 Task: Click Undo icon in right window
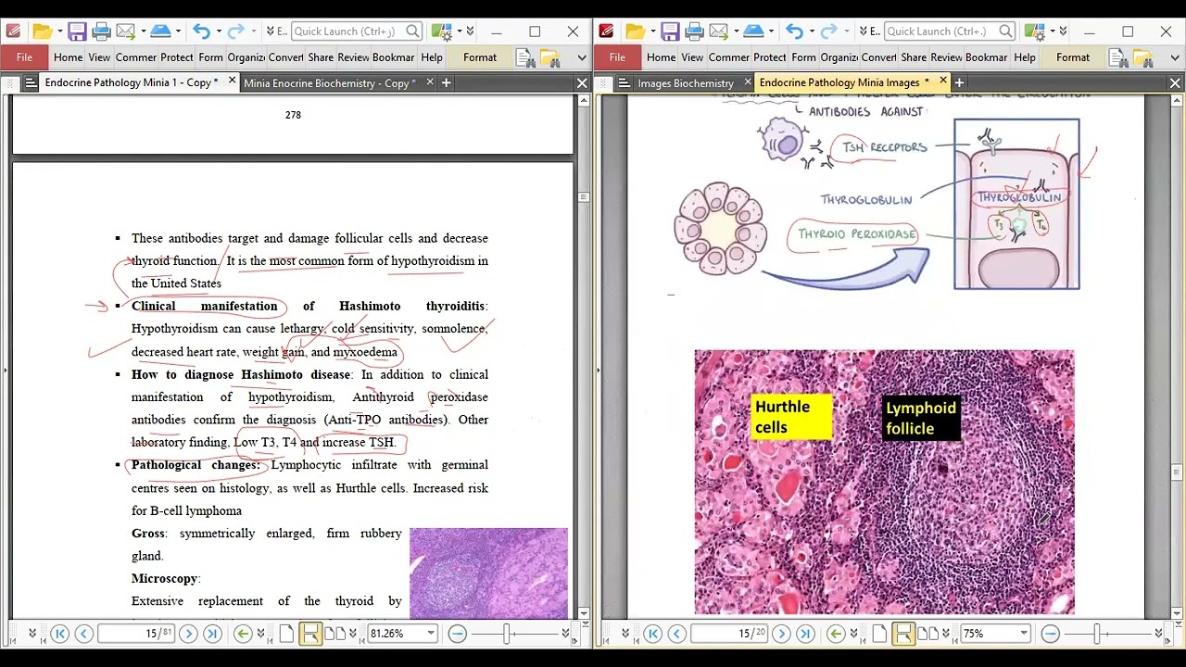794,31
